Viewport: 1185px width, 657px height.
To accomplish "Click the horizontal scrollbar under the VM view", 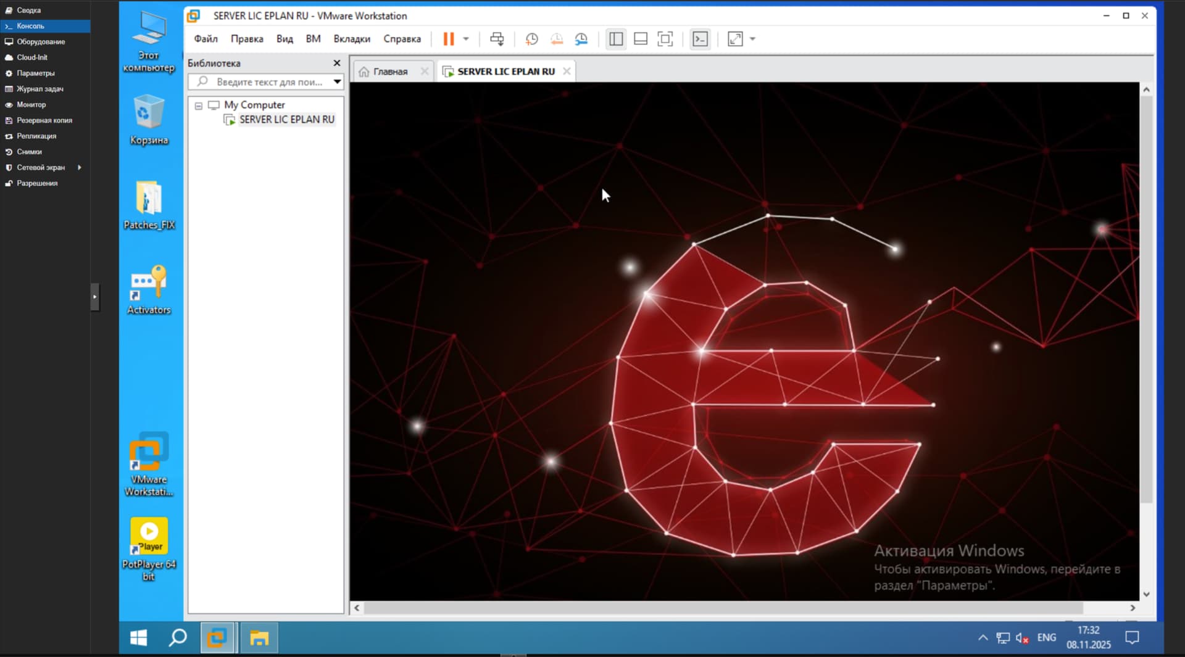I will (722, 608).
